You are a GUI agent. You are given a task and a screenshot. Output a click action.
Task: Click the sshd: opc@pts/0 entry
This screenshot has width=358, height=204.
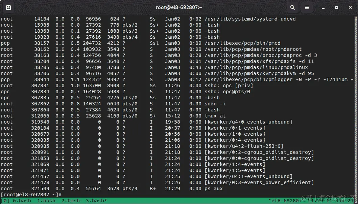tap(227, 92)
